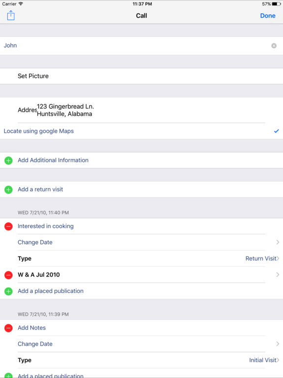Tap green plus beside Add a return visit
Viewport: 283px width, 378px height.
(x=8, y=189)
